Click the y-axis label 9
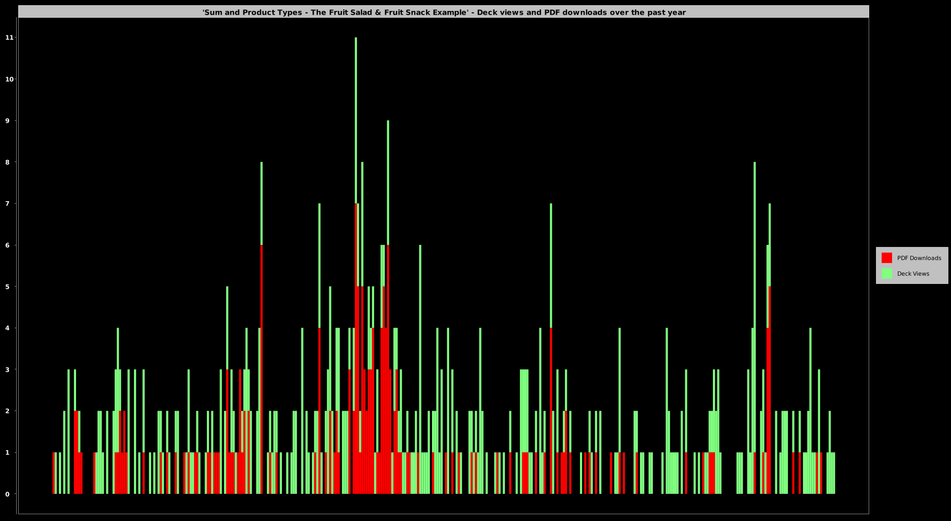This screenshot has height=521, width=951. point(7,120)
